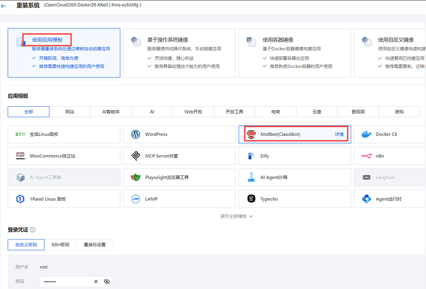
Task: Click the WordPress logo icon
Action: pyautogui.click(x=136, y=134)
